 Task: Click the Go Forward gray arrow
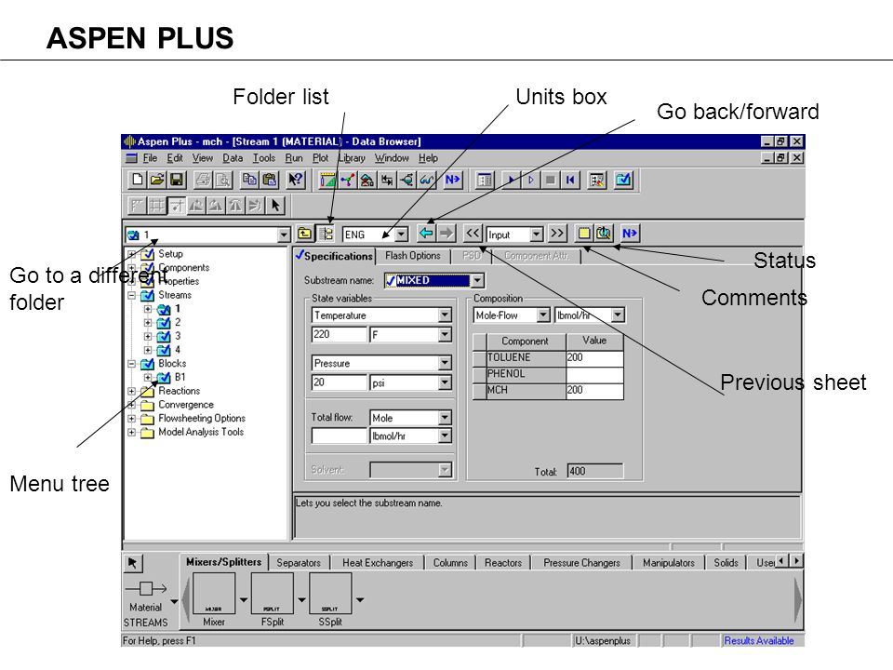[x=446, y=233]
